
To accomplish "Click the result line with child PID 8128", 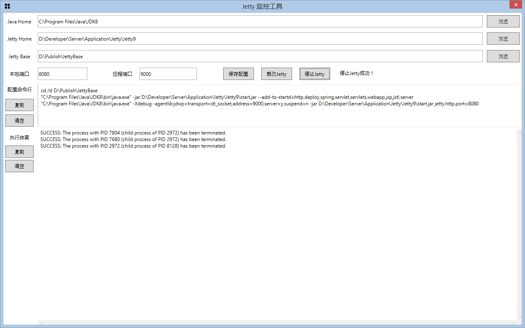I will 133,146.
